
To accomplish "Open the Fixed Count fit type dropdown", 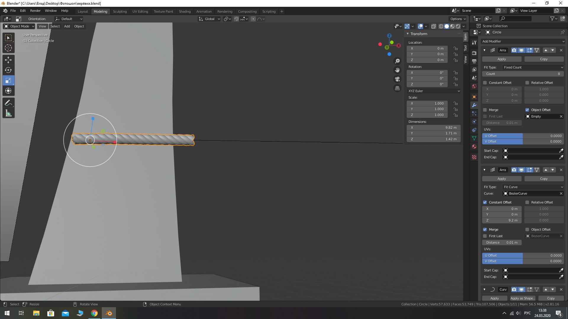I will click(x=533, y=67).
